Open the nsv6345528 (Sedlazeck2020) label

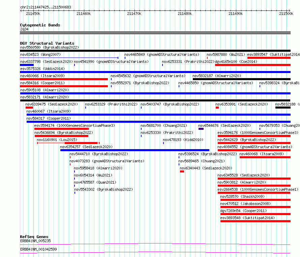244,175
